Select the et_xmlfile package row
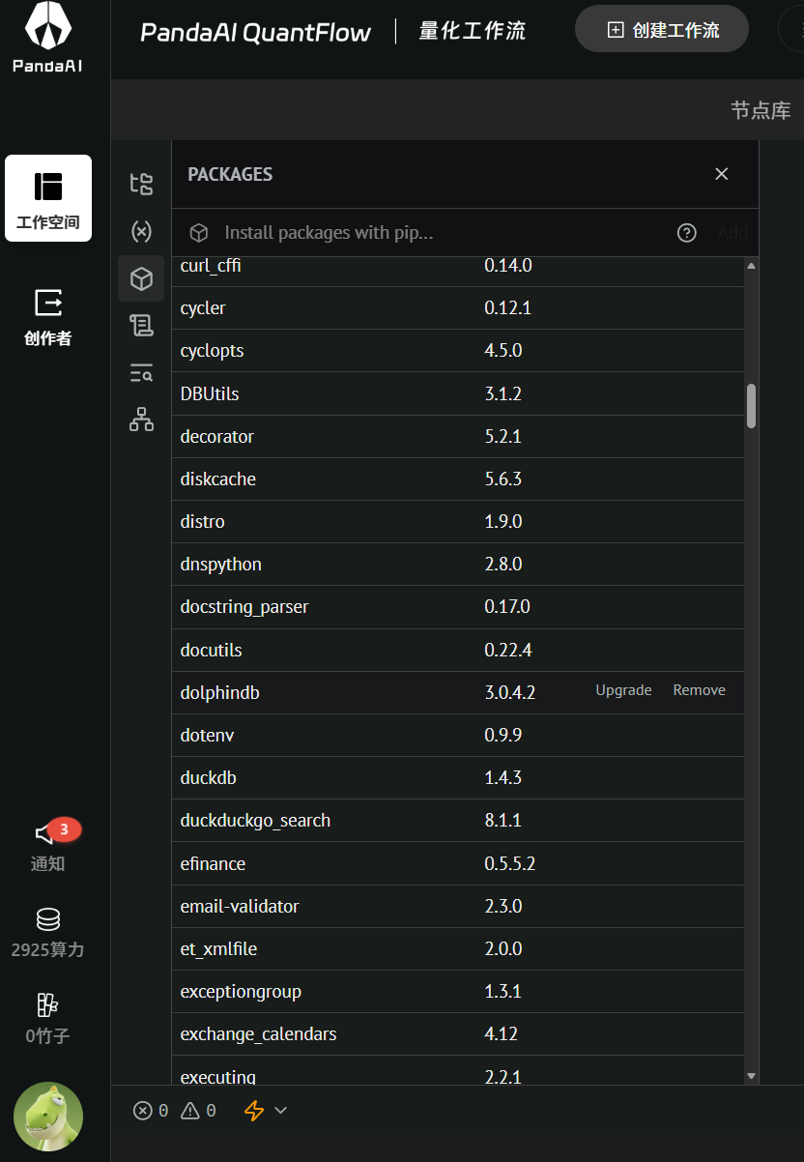 458,948
